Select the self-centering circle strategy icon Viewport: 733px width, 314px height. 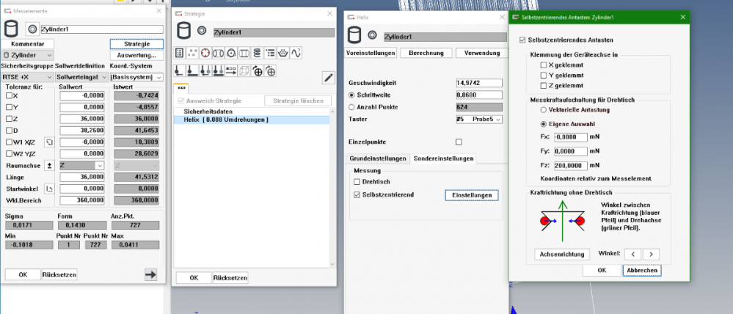tap(230, 53)
